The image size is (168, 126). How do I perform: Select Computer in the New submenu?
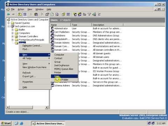tap(64, 55)
